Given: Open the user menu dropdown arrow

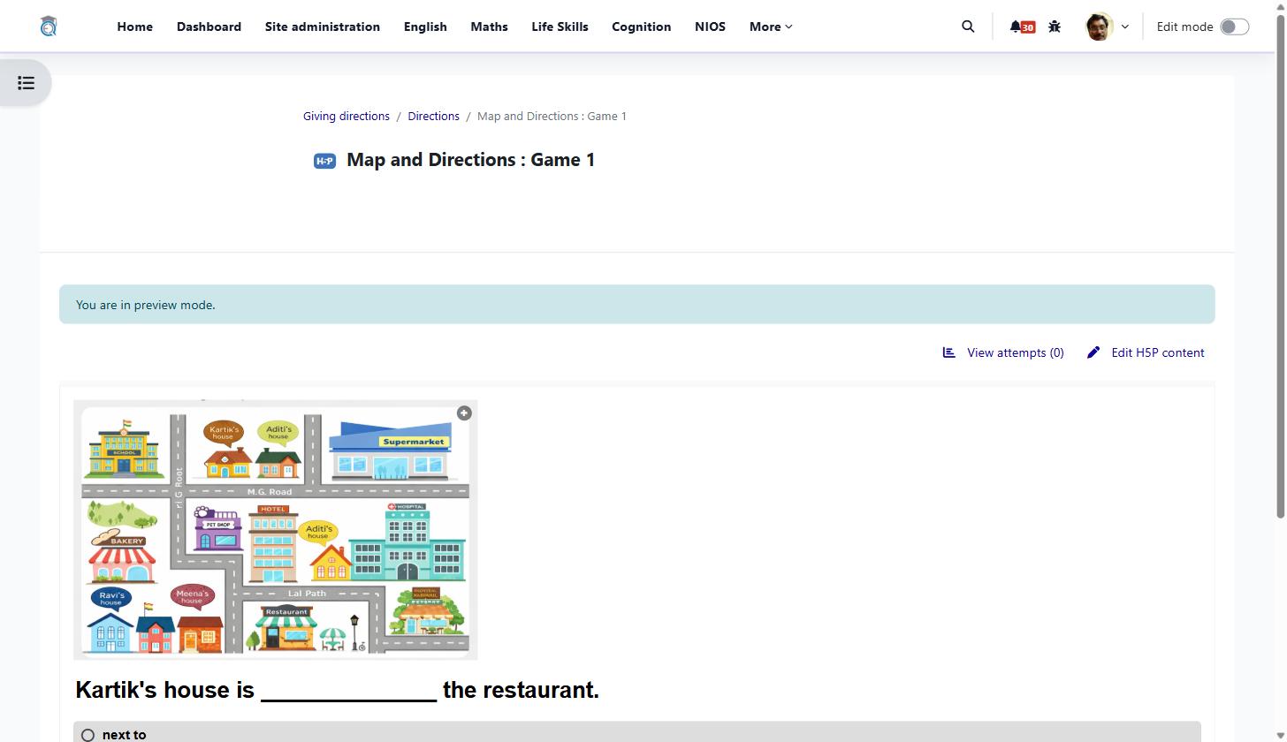Looking at the screenshot, I should click(1125, 26).
